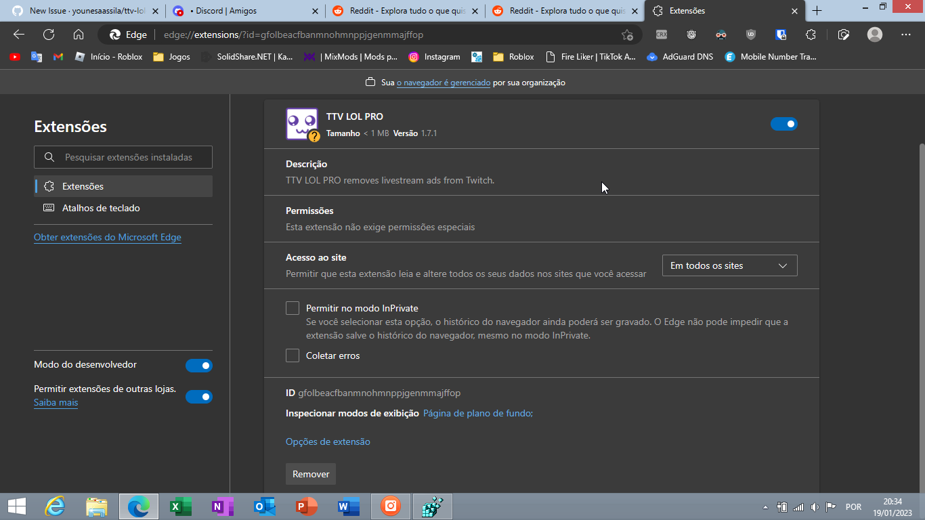
Task: Click the Pesquisar extensões instaladas search field
Action: tap(123, 156)
